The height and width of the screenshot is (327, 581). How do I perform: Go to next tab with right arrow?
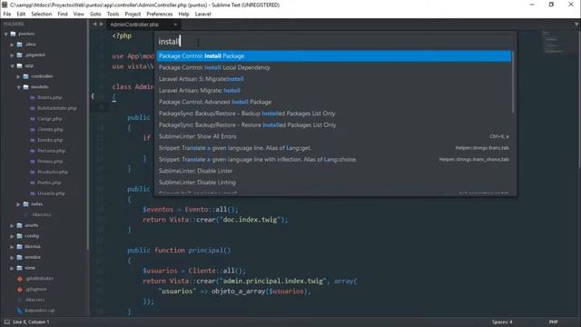[102, 25]
